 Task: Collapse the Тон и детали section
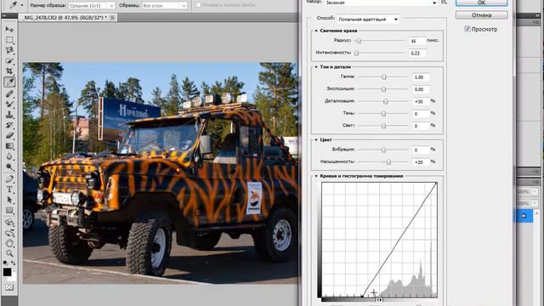pos(316,66)
